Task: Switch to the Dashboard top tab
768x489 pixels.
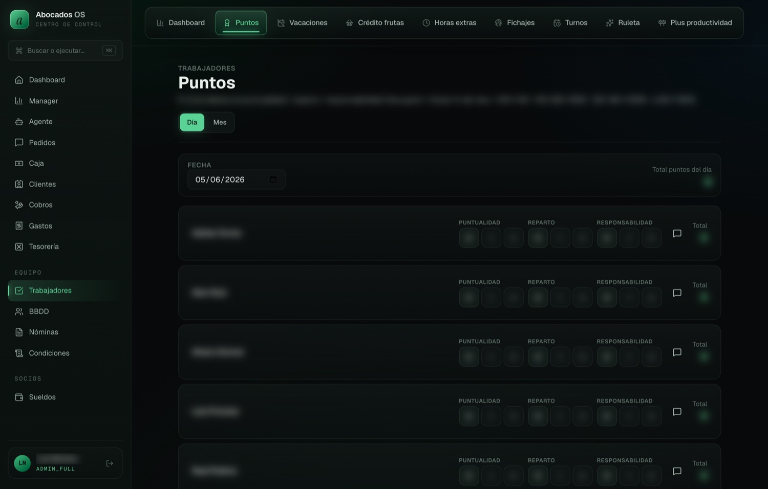Action: click(x=181, y=23)
